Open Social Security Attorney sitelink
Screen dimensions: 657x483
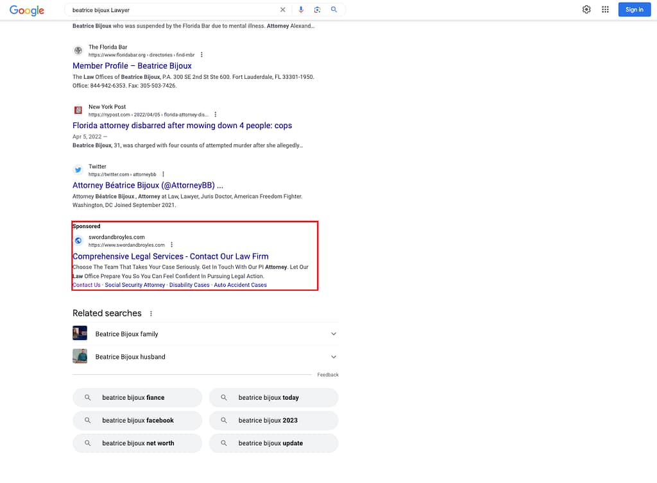click(x=135, y=285)
